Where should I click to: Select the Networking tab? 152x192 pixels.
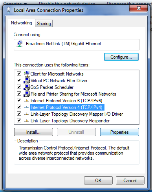22,23
